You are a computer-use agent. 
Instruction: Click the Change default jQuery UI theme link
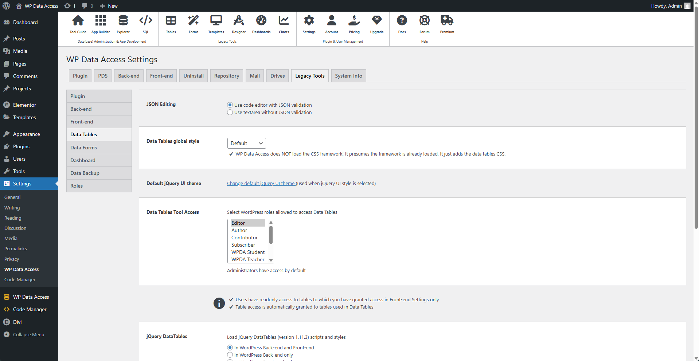coord(261,183)
